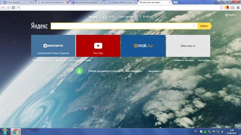Screen dimensions: 241x135
Task: Go back to the previous page
Action: pos(3,7)
